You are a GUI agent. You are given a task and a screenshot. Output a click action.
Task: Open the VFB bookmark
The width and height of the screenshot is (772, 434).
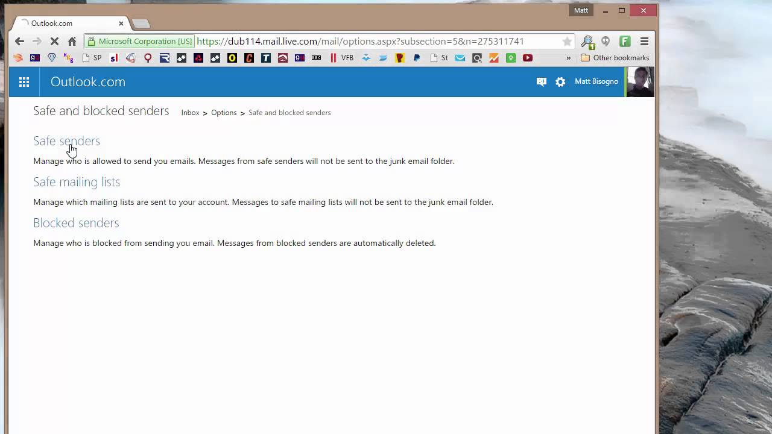pyautogui.click(x=341, y=58)
